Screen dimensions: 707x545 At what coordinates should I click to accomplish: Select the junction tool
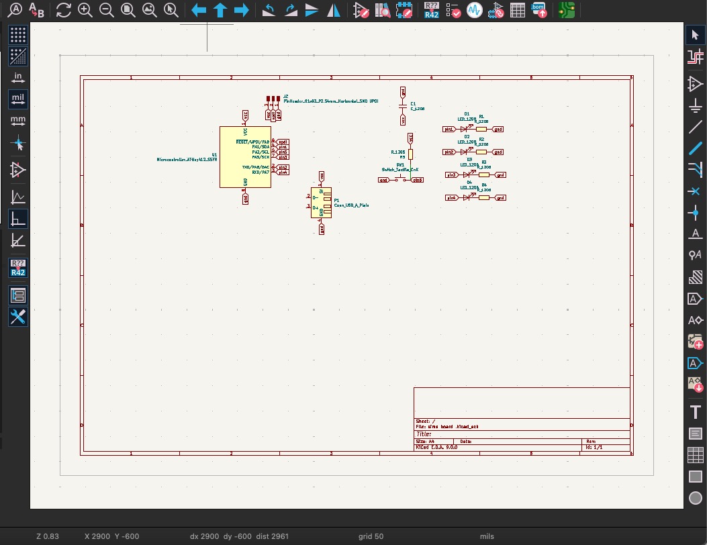[x=696, y=212]
